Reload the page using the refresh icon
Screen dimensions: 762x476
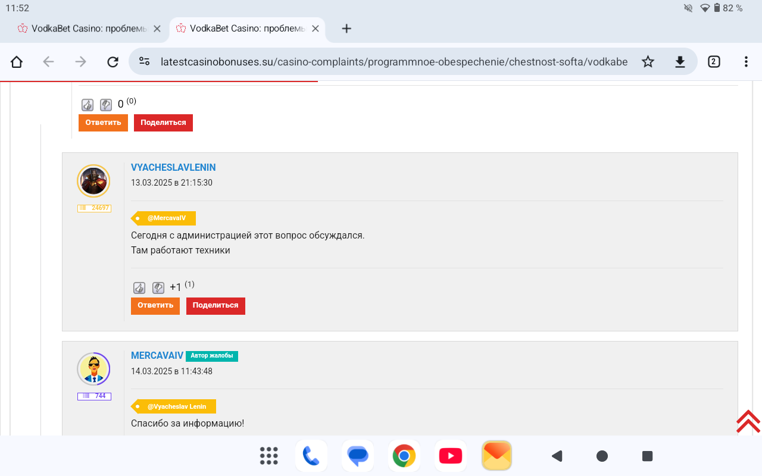point(113,62)
